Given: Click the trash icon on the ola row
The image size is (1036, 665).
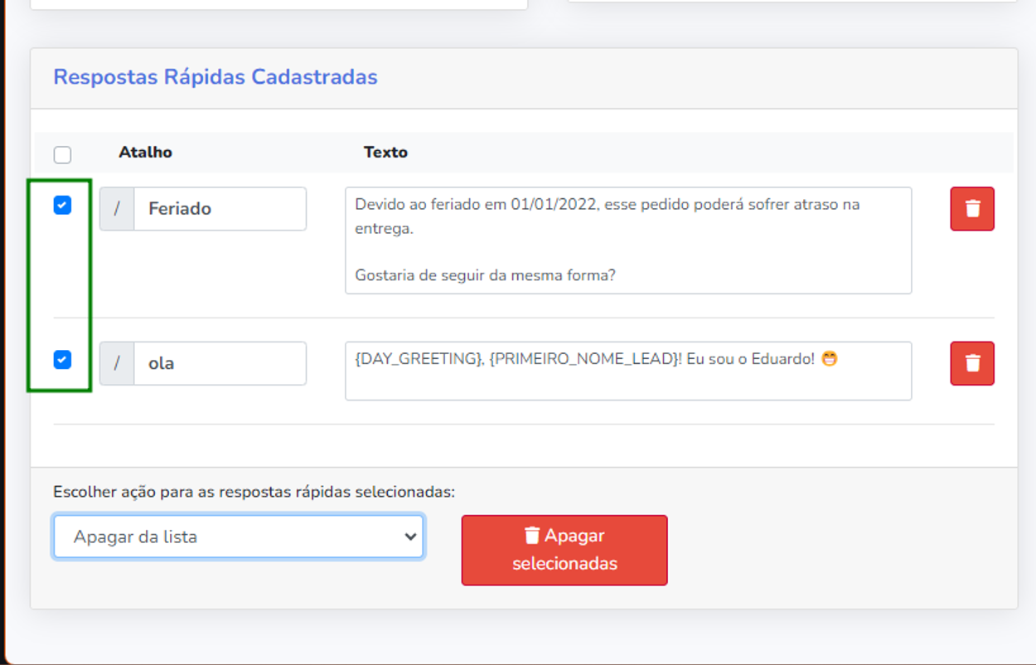Looking at the screenshot, I should [x=971, y=363].
